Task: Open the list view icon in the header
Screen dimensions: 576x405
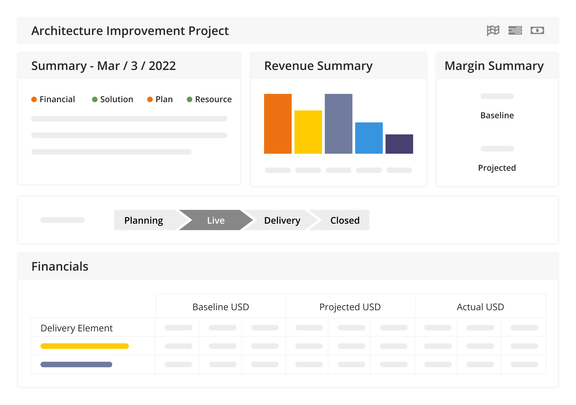Action: tap(515, 30)
